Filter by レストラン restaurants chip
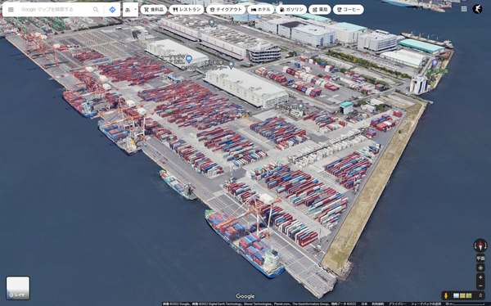491x306 pixels. pyautogui.click(x=187, y=9)
